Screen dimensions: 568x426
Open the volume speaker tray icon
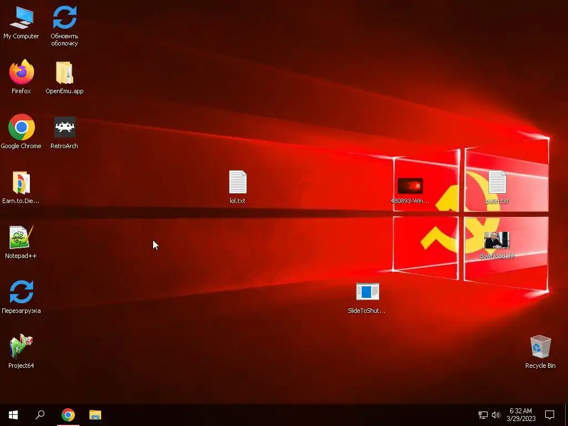496,415
